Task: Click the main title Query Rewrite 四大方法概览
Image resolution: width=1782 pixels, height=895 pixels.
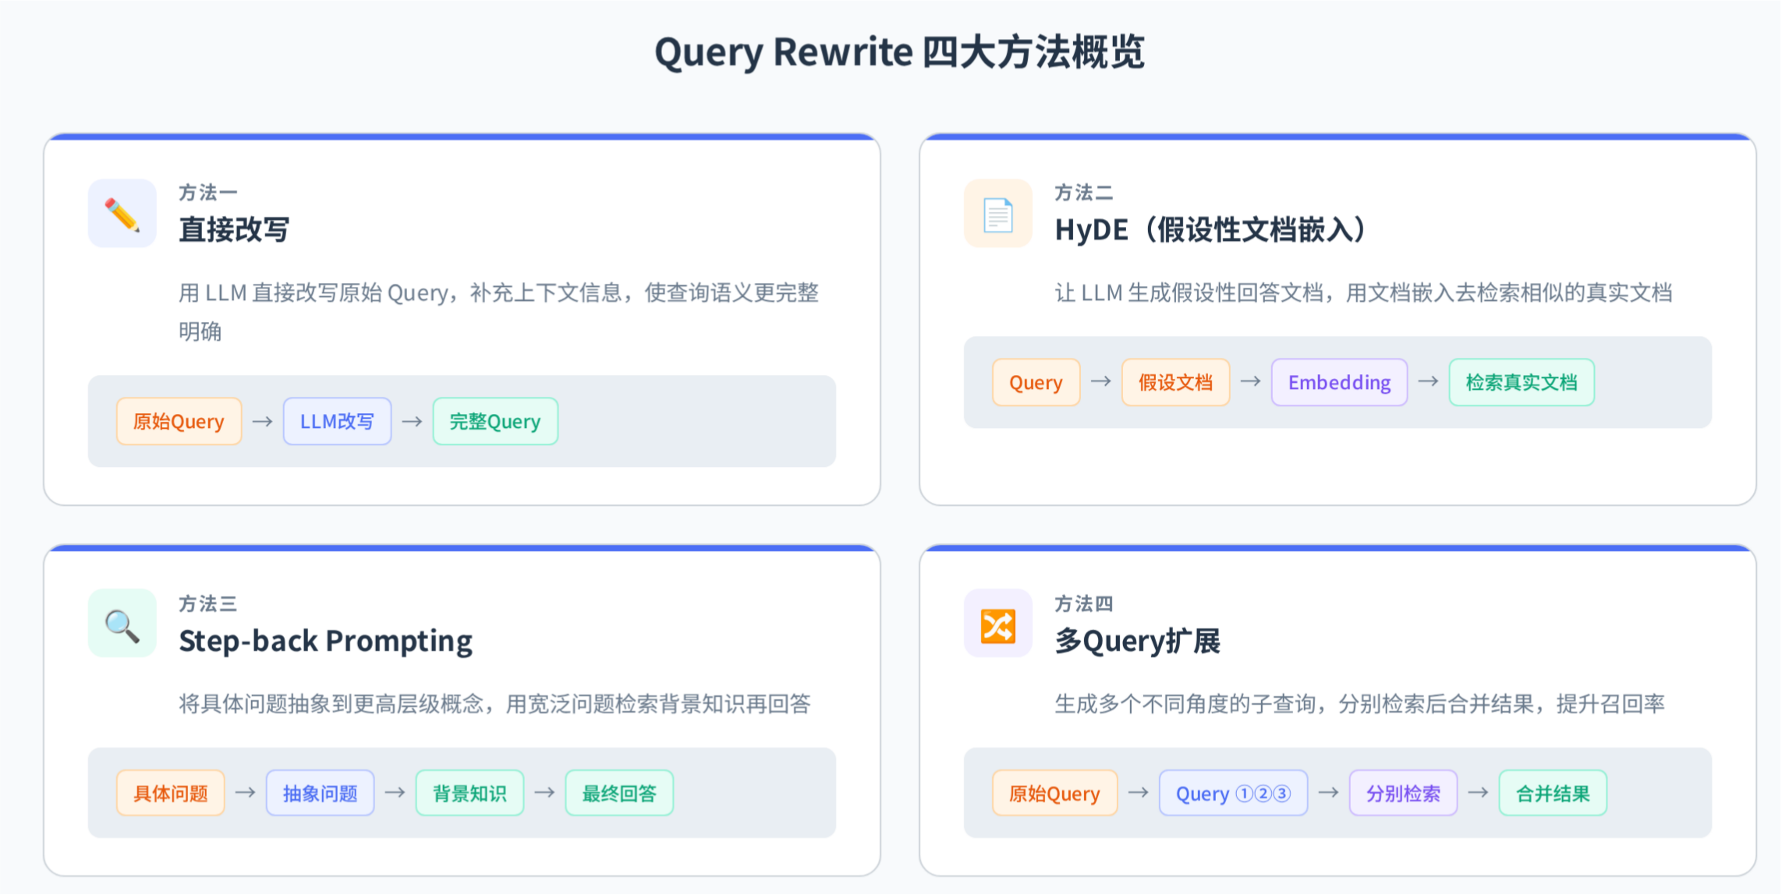Action: (x=899, y=52)
